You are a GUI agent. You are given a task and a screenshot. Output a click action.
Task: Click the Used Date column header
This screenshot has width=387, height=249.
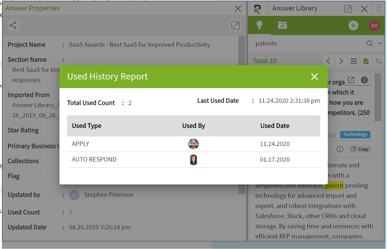275,126
